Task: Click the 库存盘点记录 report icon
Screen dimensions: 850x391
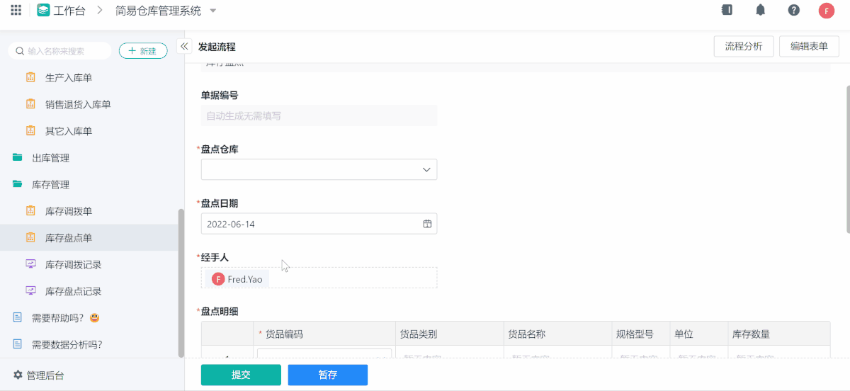Action: (30, 290)
